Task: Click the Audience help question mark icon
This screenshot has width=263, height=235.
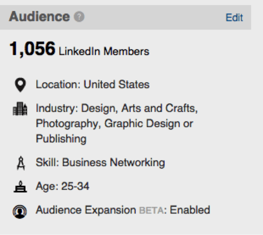Action: click(79, 17)
